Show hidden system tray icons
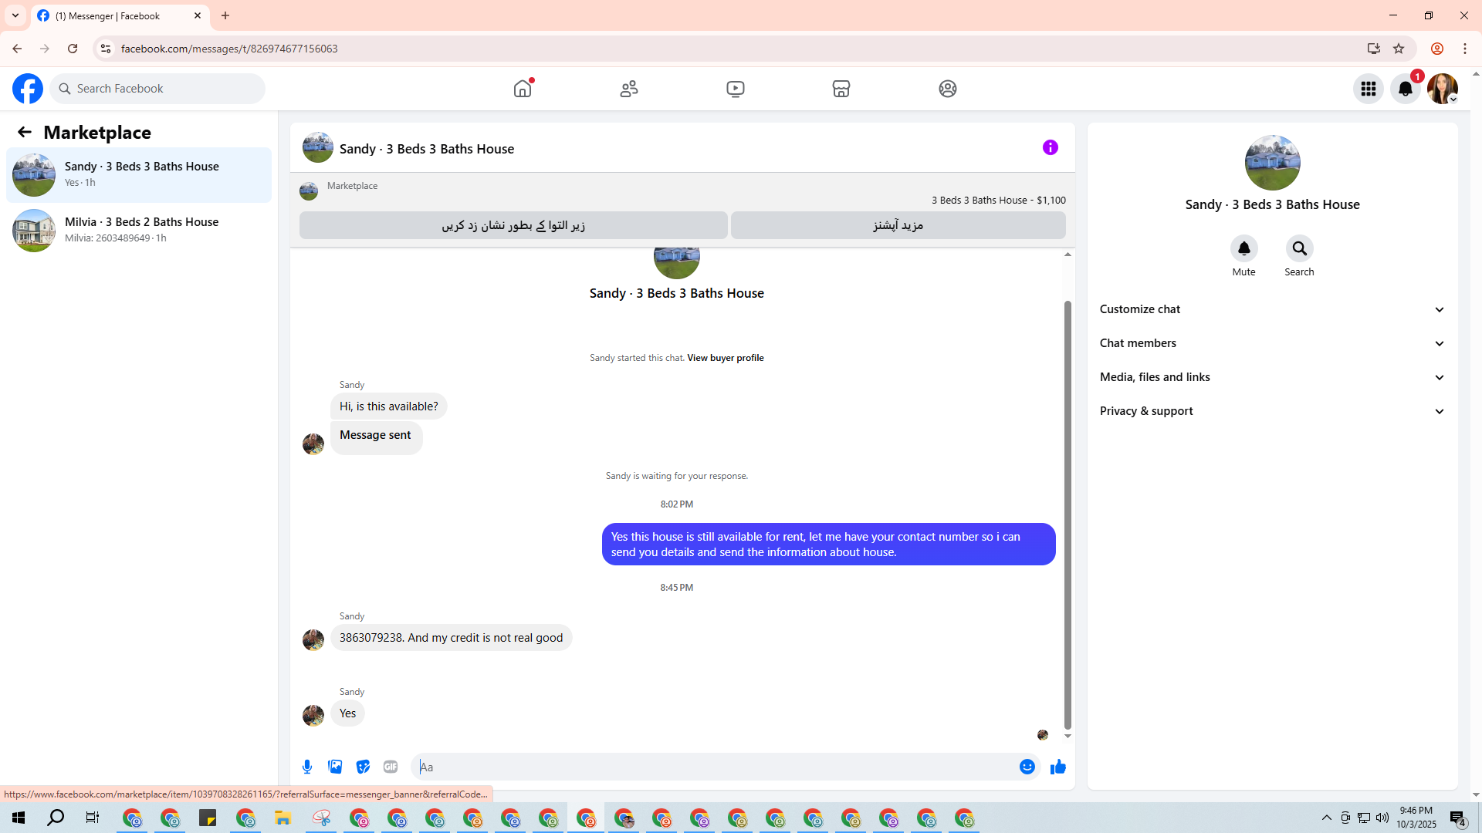 pyautogui.click(x=1327, y=818)
